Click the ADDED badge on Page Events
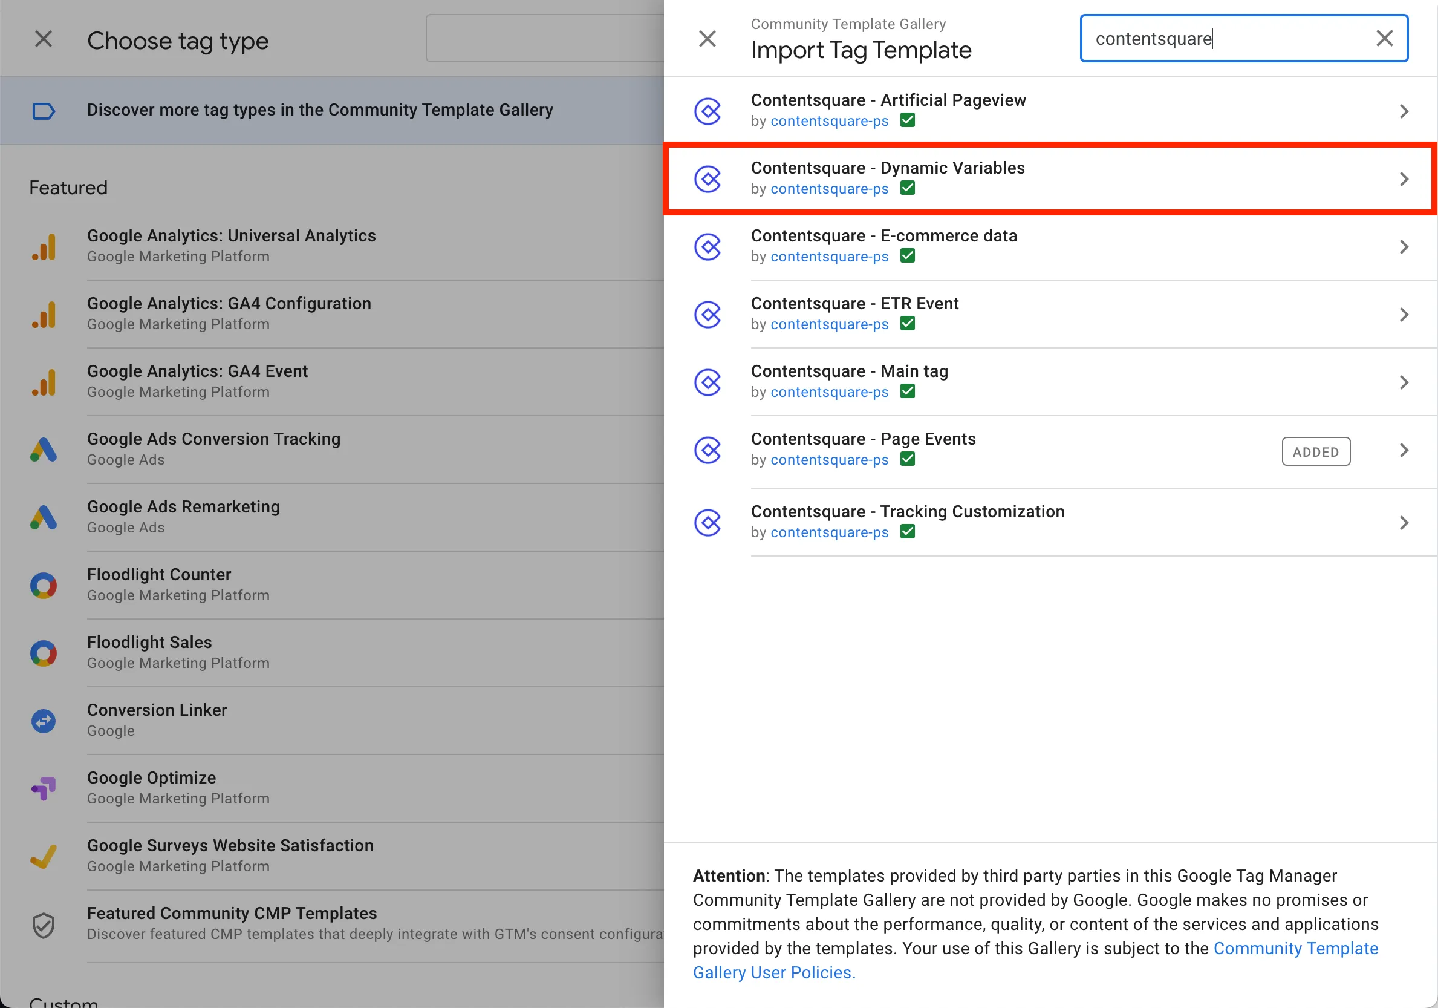The height and width of the screenshot is (1008, 1438). coord(1315,452)
